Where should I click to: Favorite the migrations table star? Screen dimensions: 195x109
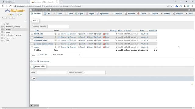55,37
